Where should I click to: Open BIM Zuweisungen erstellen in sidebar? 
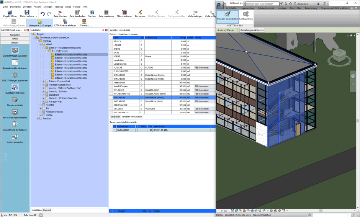point(15,114)
